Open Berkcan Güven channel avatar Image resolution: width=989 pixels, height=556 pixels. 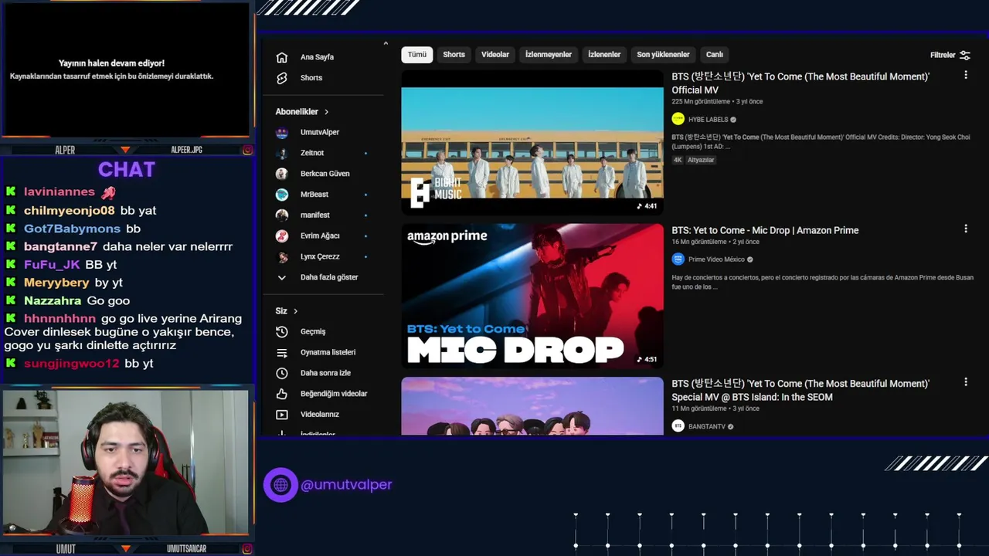(x=282, y=174)
